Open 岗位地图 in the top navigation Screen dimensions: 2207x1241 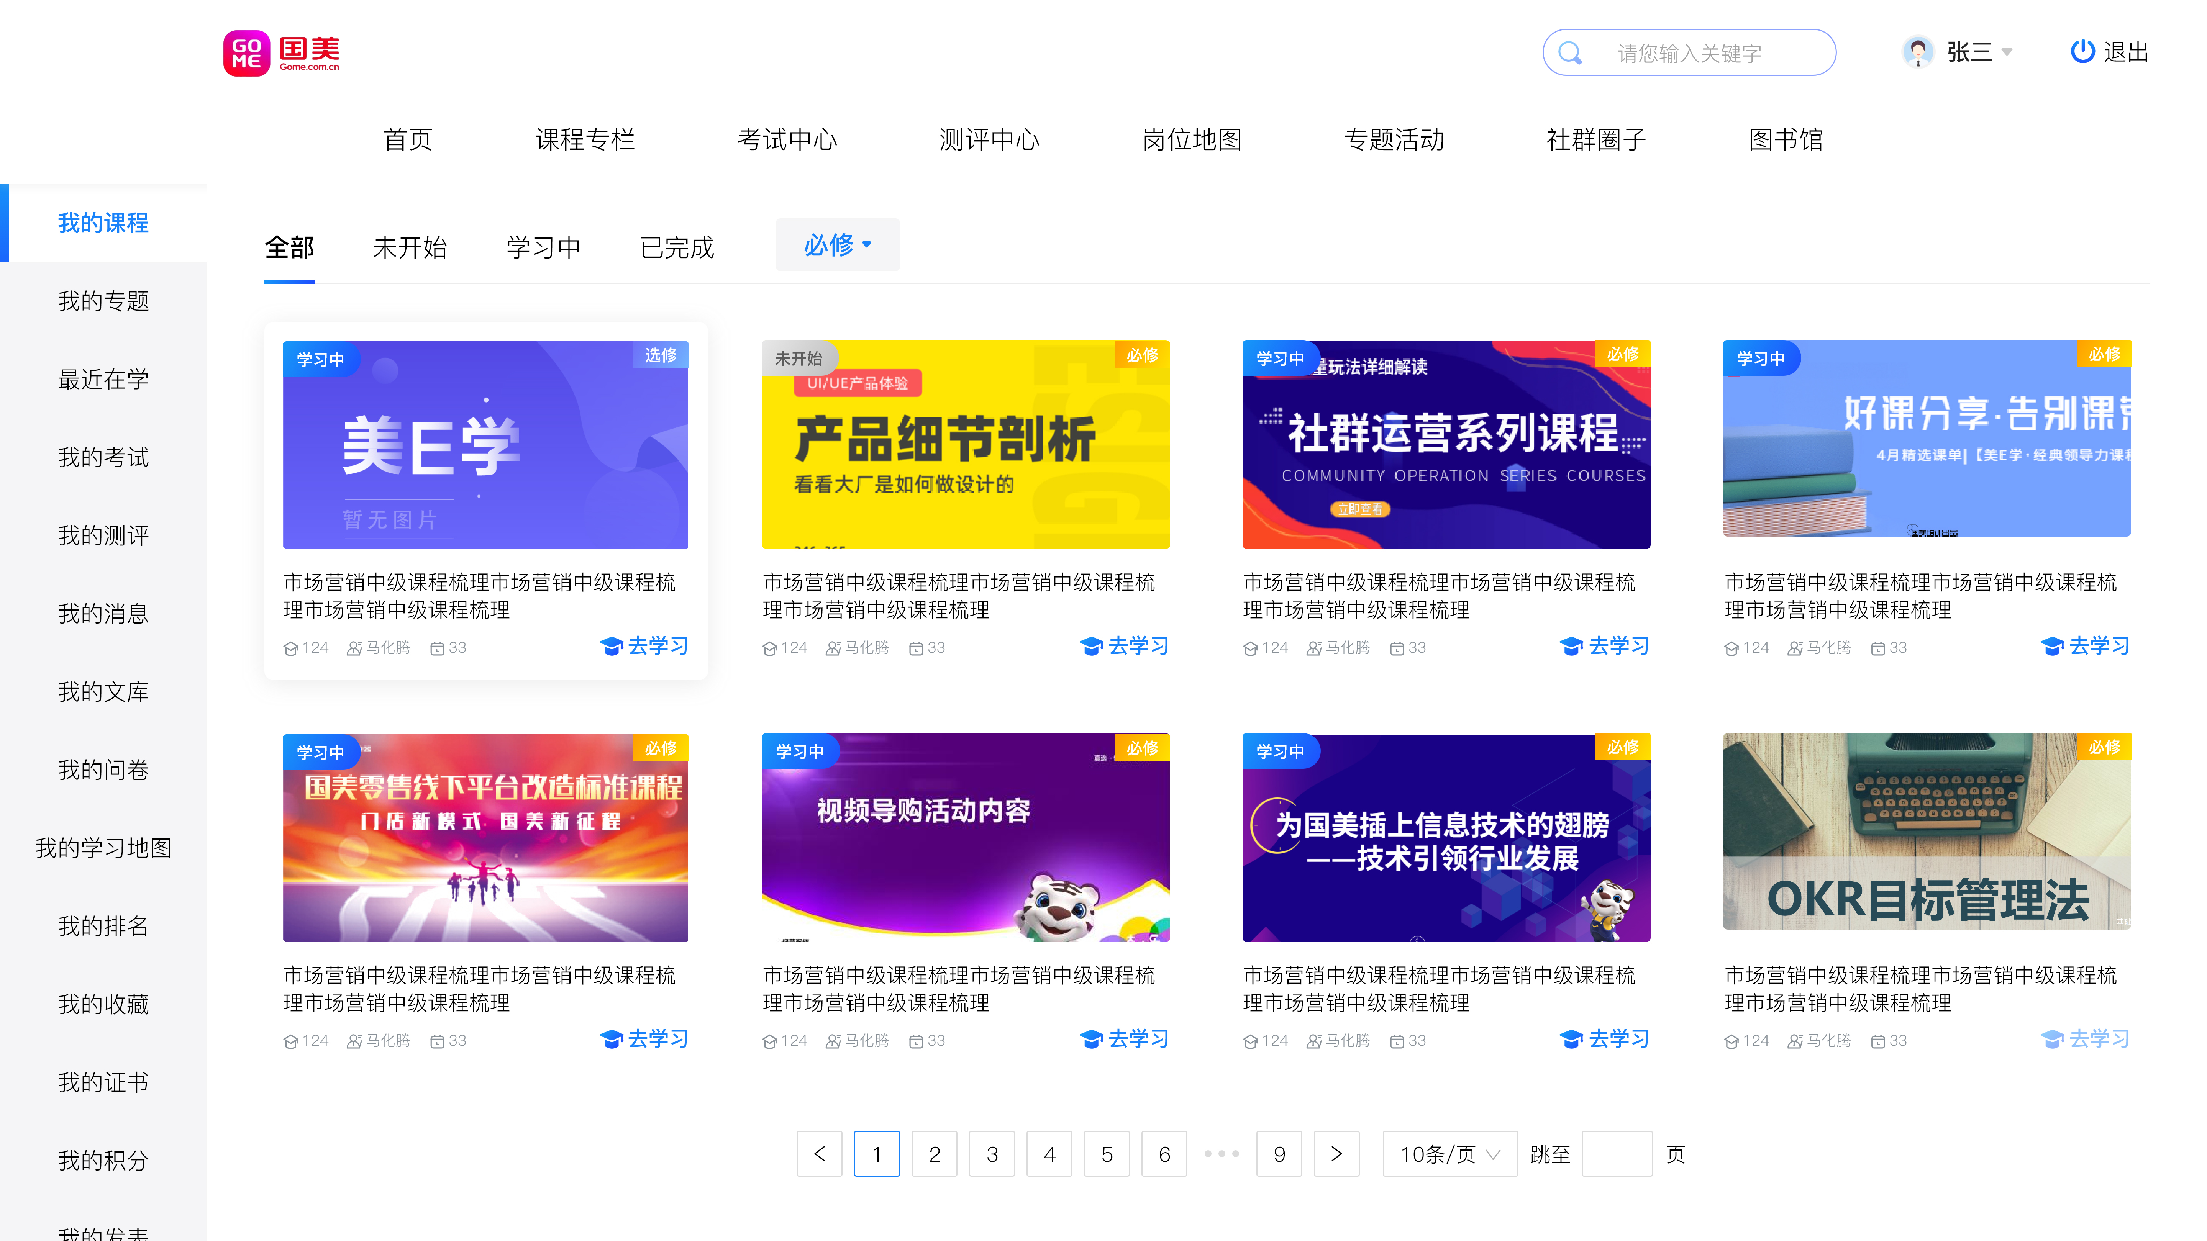point(1192,139)
